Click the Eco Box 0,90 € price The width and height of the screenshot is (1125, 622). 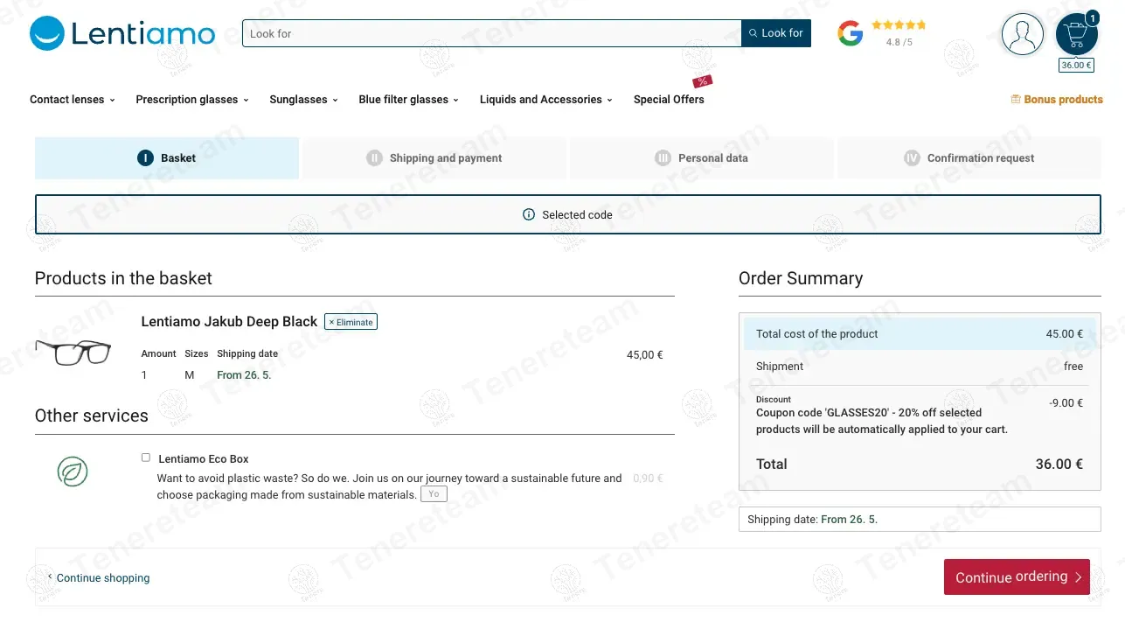[x=648, y=479]
